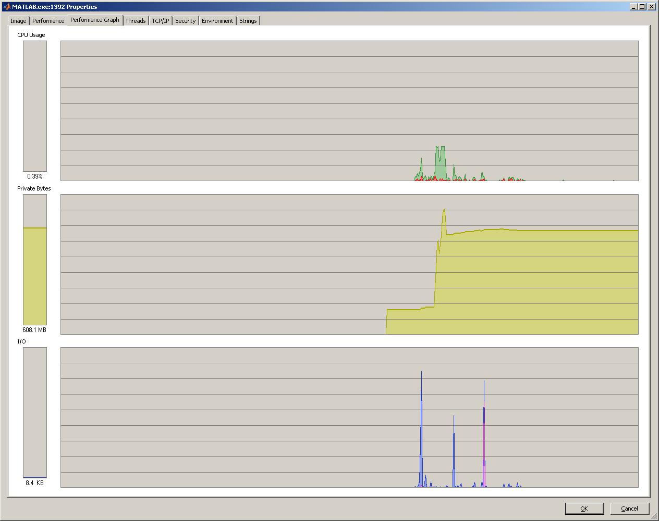The width and height of the screenshot is (659, 521).
Task: Maximize the Properties window
Action: click(642, 7)
